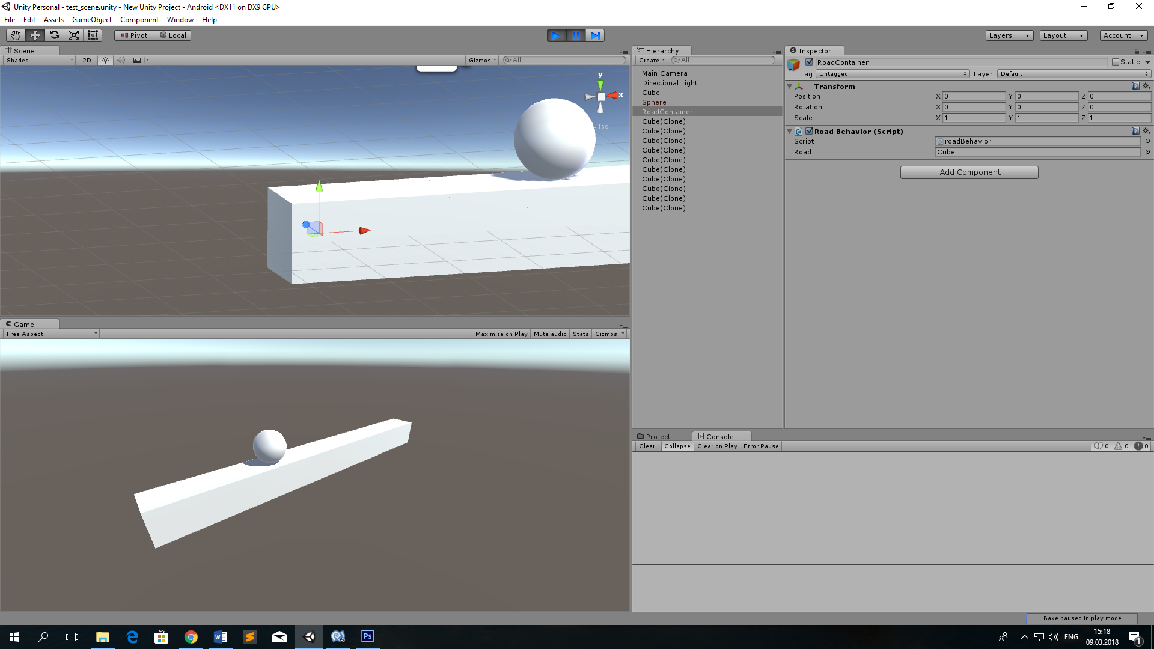
Task: Toggle the 2D view mode icon
Action: point(87,59)
